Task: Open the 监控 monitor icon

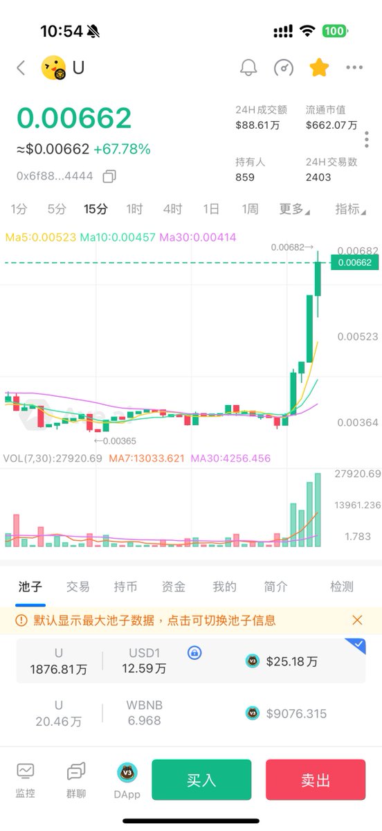Action: 26,780
